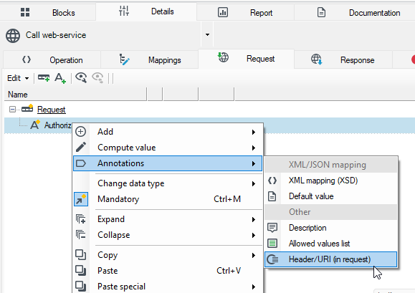
Task: Click the add attribute (A+) toolbar icon
Action: pos(60,78)
